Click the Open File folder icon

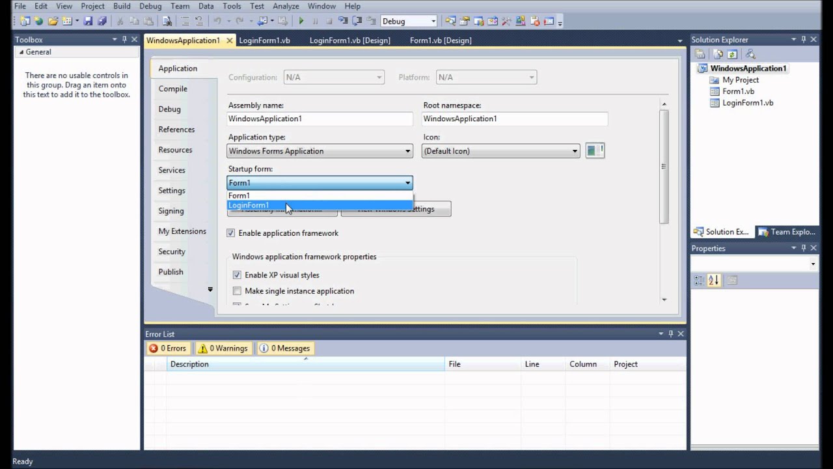click(53, 21)
